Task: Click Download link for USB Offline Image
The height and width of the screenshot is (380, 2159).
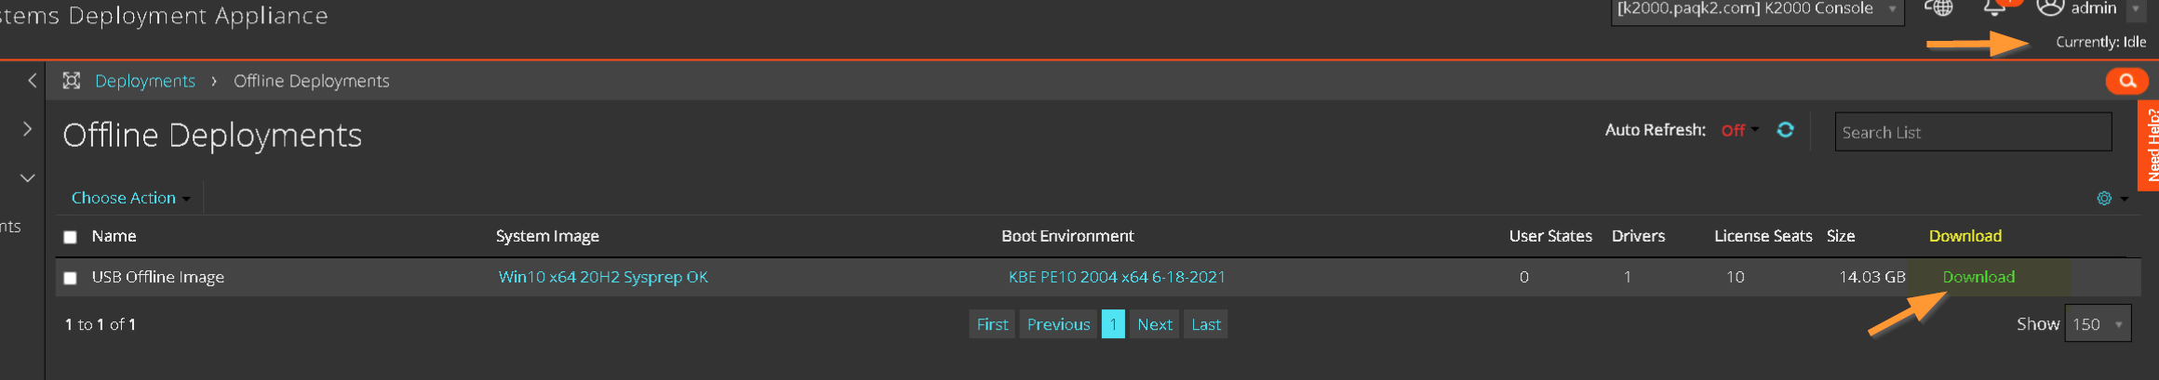Action: pyautogui.click(x=1978, y=277)
